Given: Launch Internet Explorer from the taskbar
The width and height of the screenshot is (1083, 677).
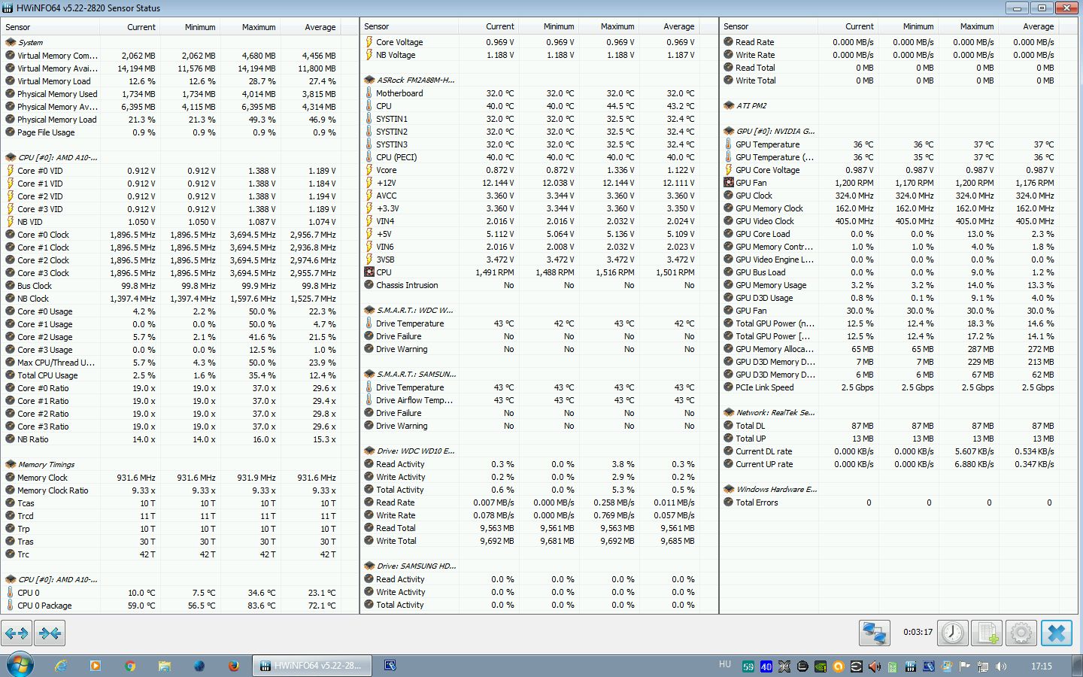Looking at the screenshot, I should click(x=61, y=666).
